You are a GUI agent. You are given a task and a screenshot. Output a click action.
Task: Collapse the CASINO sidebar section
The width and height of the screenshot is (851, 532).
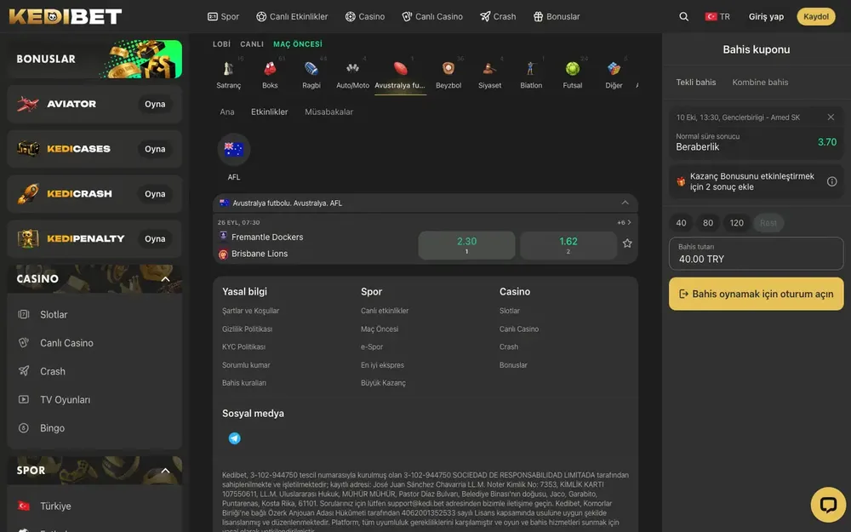click(166, 279)
